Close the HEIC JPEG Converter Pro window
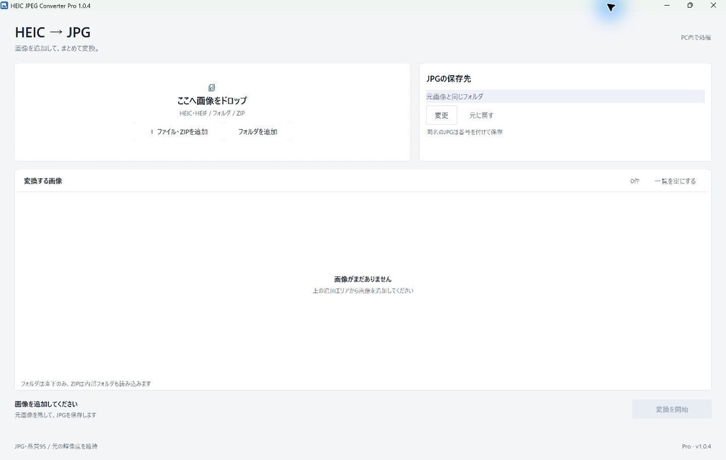Image resolution: width=726 pixels, height=460 pixels. point(713,6)
